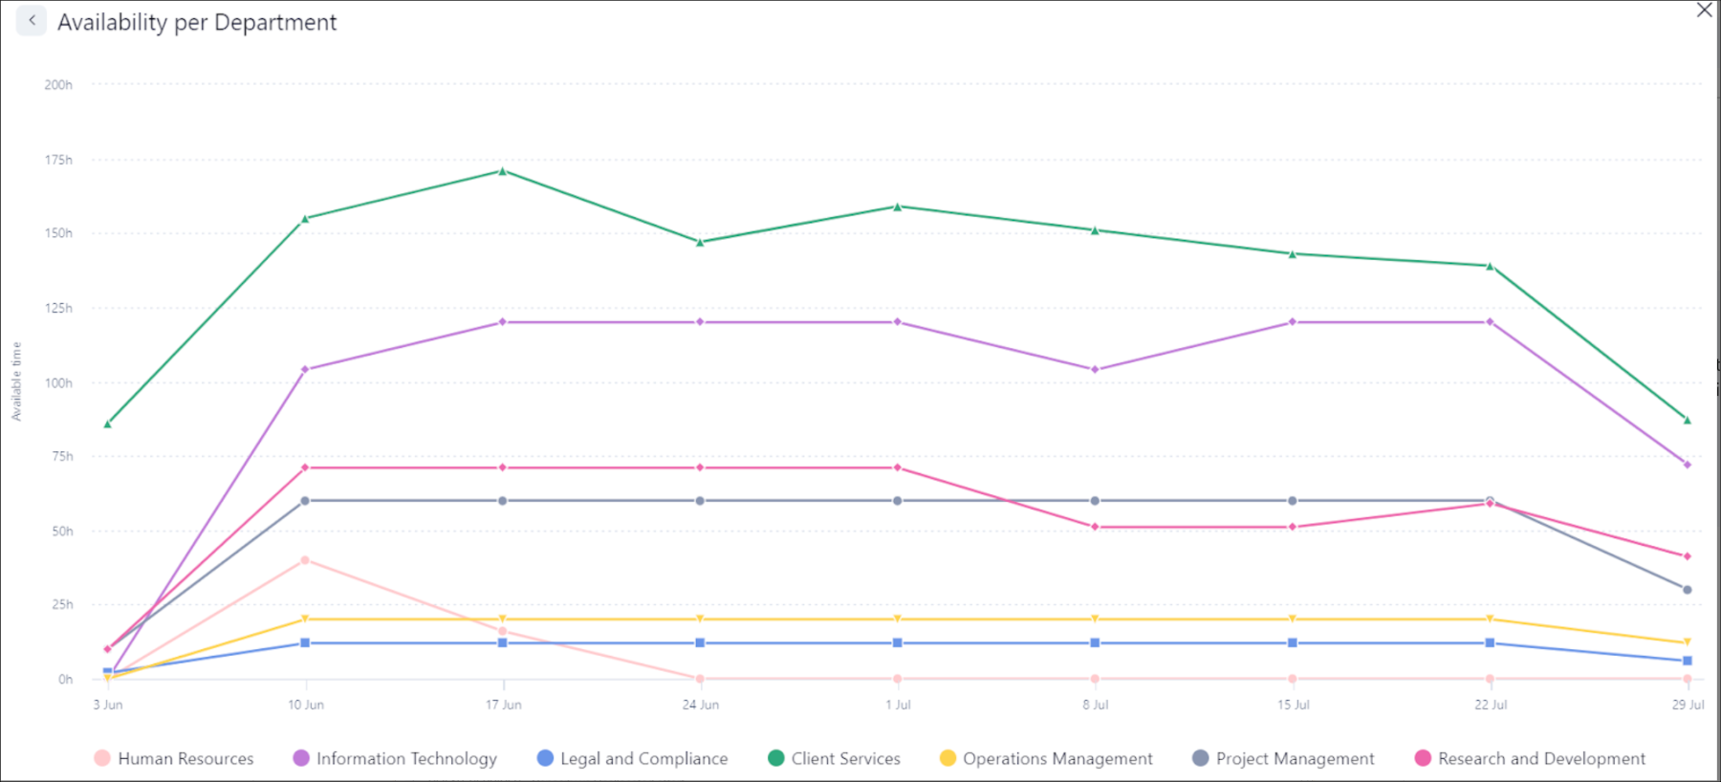The width and height of the screenshot is (1721, 782).
Task: Click the 200h axis label
Action: pyautogui.click(x=59, y=83)
